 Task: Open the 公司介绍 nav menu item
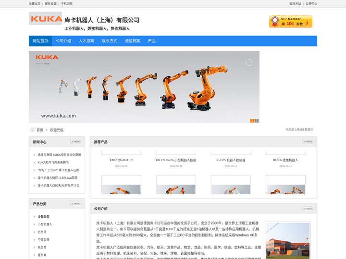point(63,41)
